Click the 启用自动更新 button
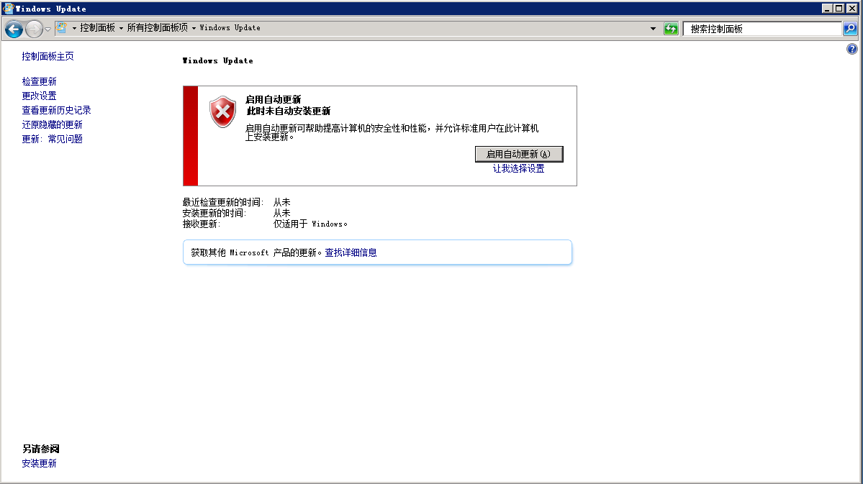The height and width of the screenshot is (484, 863). 518,154
